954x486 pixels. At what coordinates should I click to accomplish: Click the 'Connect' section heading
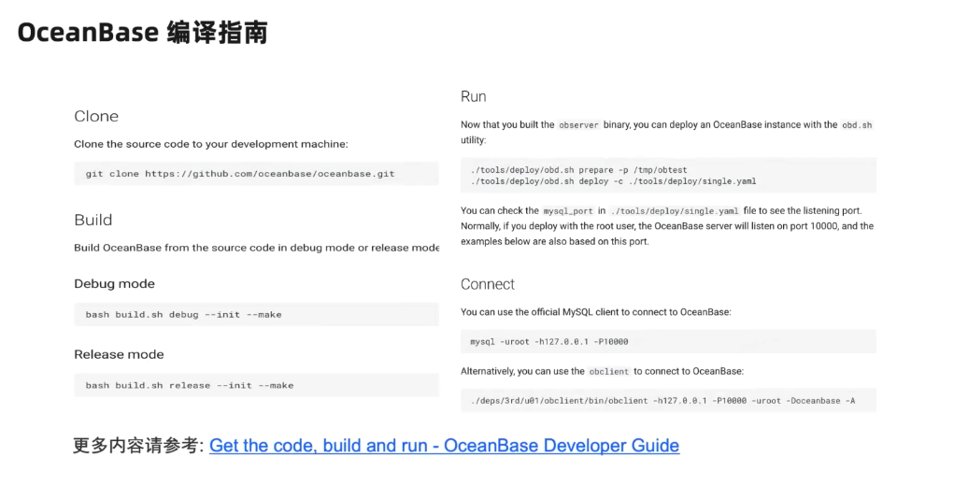(x=488, y=284)
